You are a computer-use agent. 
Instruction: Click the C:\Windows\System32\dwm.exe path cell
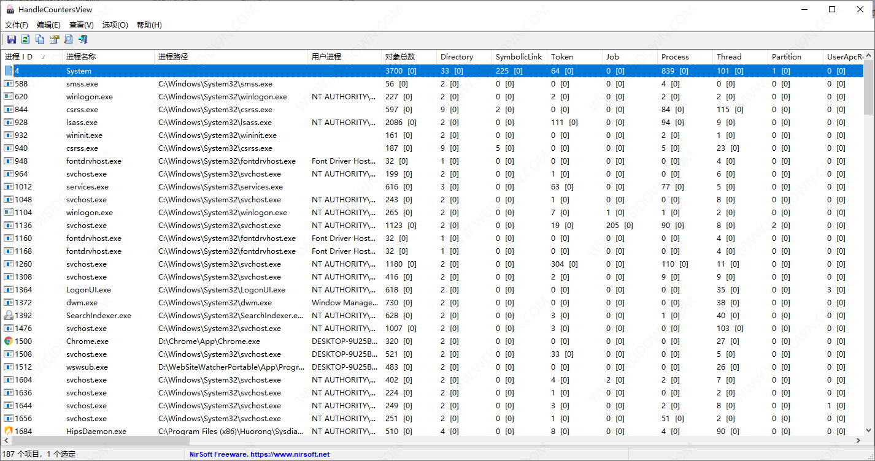[215, 303]
